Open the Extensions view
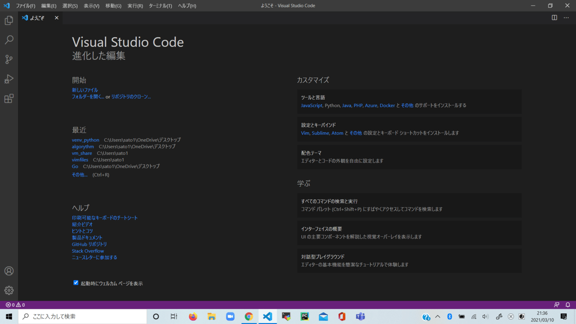This screenshot has height=324, width=576. pyautogui.click(x=9, y=99)
